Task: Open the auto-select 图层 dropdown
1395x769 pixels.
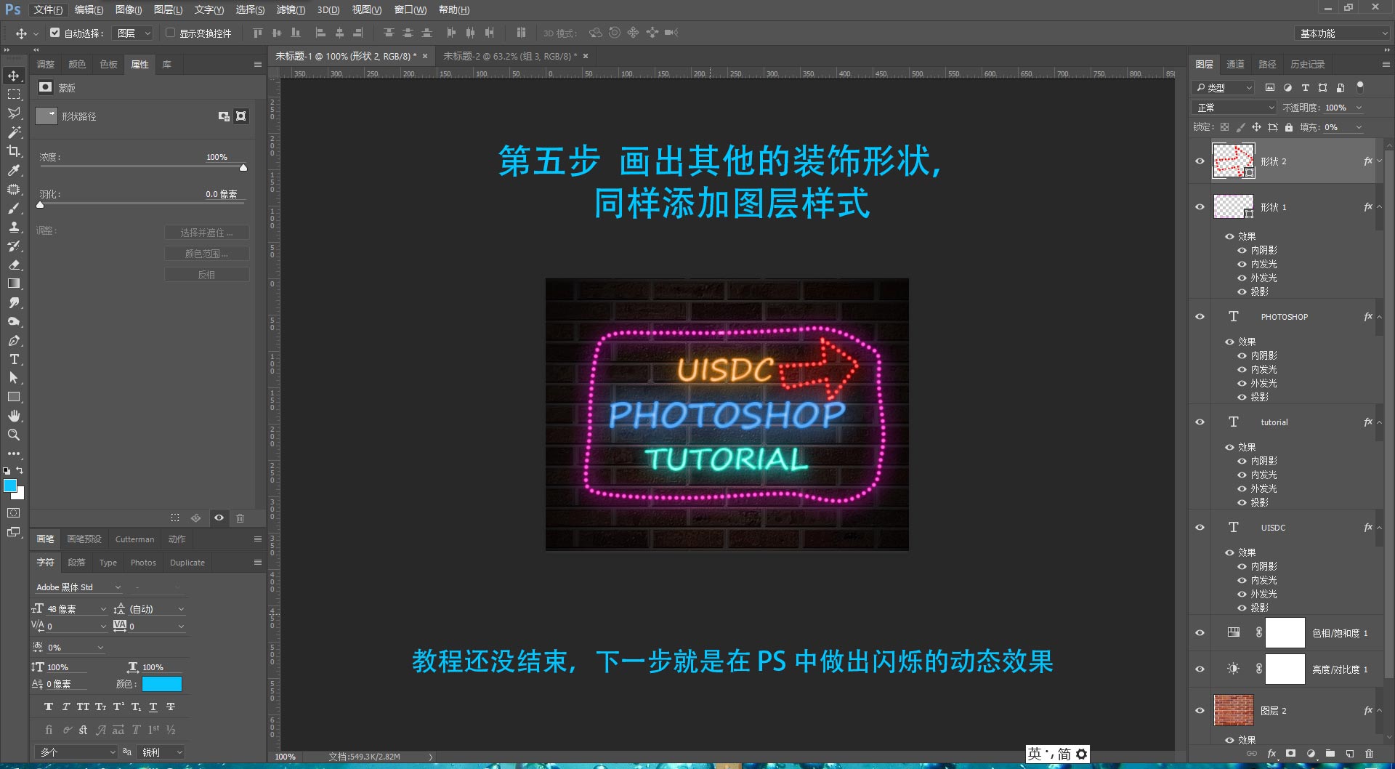Action: point(133,33)
